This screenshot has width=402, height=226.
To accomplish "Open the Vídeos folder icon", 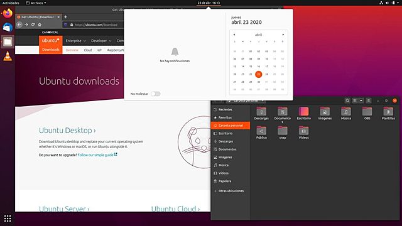I will [x=303, y=132].
